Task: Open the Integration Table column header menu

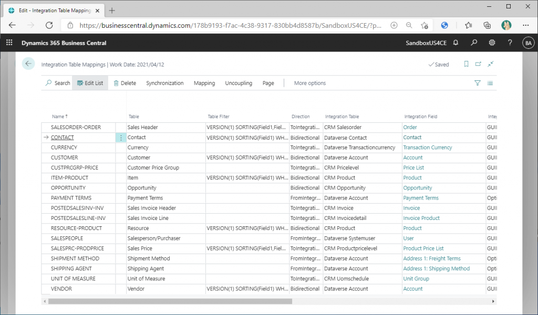Action: point(342,117)
